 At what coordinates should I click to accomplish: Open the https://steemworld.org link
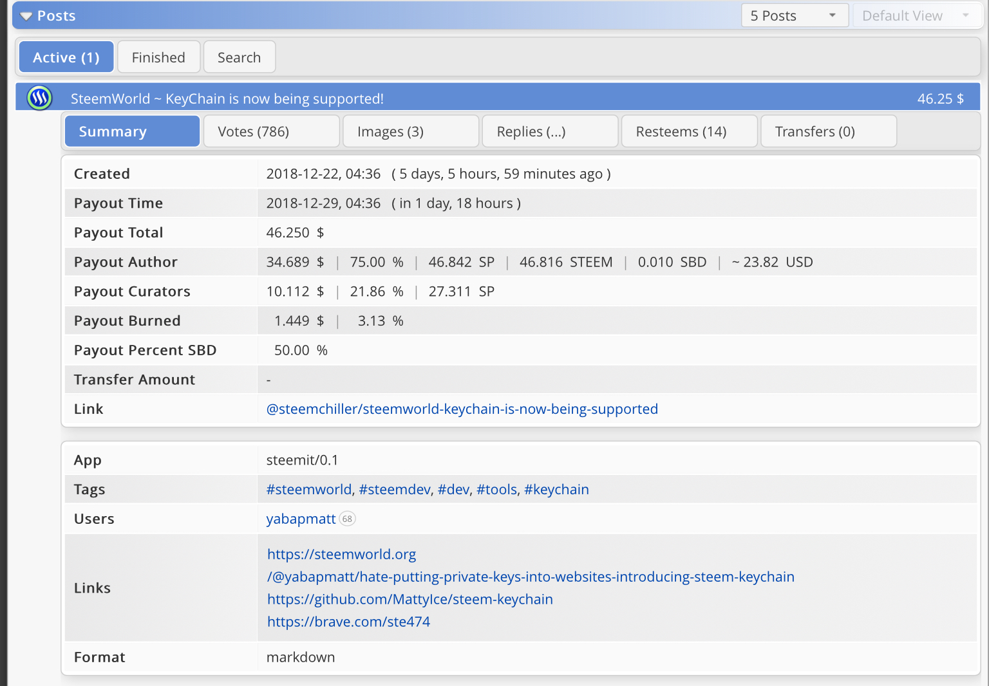pos(342,554)
